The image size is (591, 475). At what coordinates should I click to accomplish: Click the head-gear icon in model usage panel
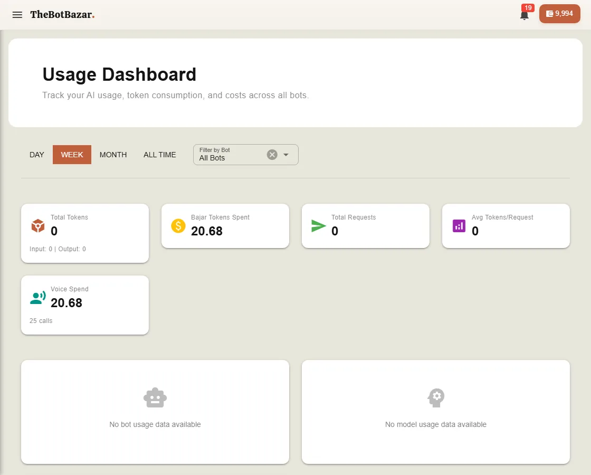click(436, 398)
